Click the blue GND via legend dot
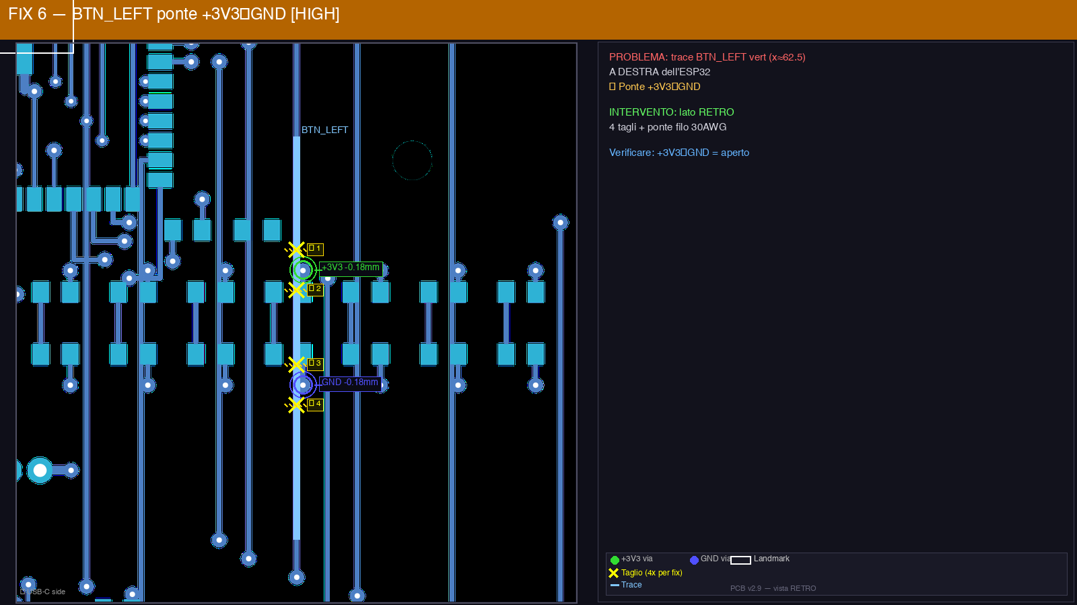 coord(694,560)
